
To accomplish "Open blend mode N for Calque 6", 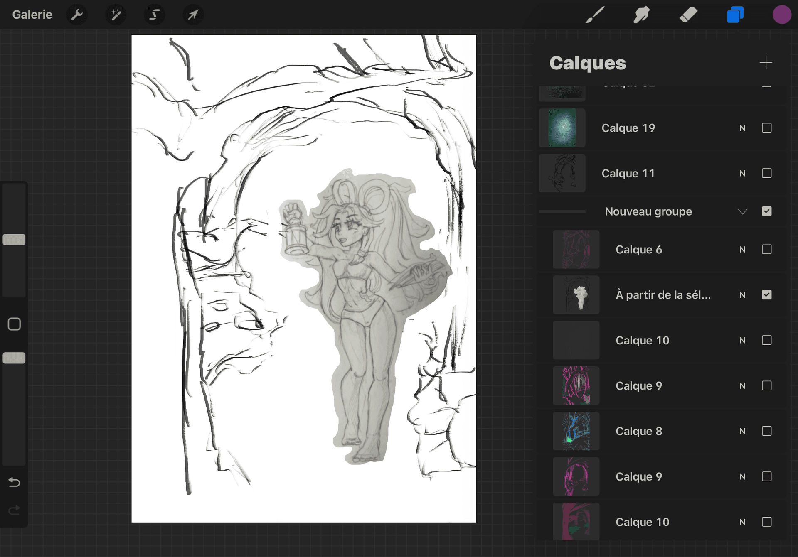I will 742,249.
